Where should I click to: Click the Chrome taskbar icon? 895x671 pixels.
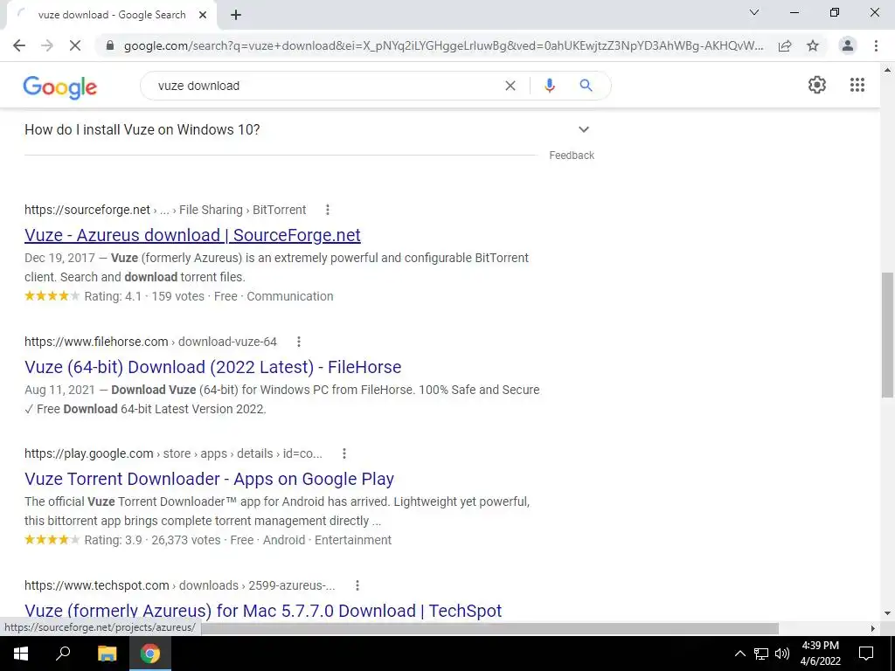[x=150, y=654]
